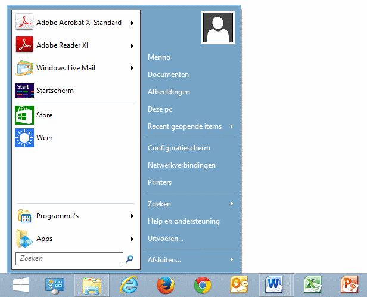Select Recent geopende items label
The height and width of the screenshot is (297, 367).
point(185,126)
